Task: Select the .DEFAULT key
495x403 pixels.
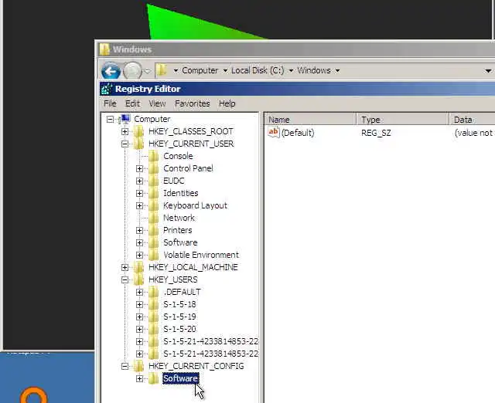Action: (x=183, y=292)
